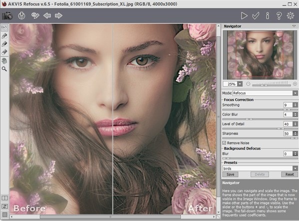This screenshot has height=221, width=299.
Task: Select the zoom magnifier tool
Action: [4, 69]
